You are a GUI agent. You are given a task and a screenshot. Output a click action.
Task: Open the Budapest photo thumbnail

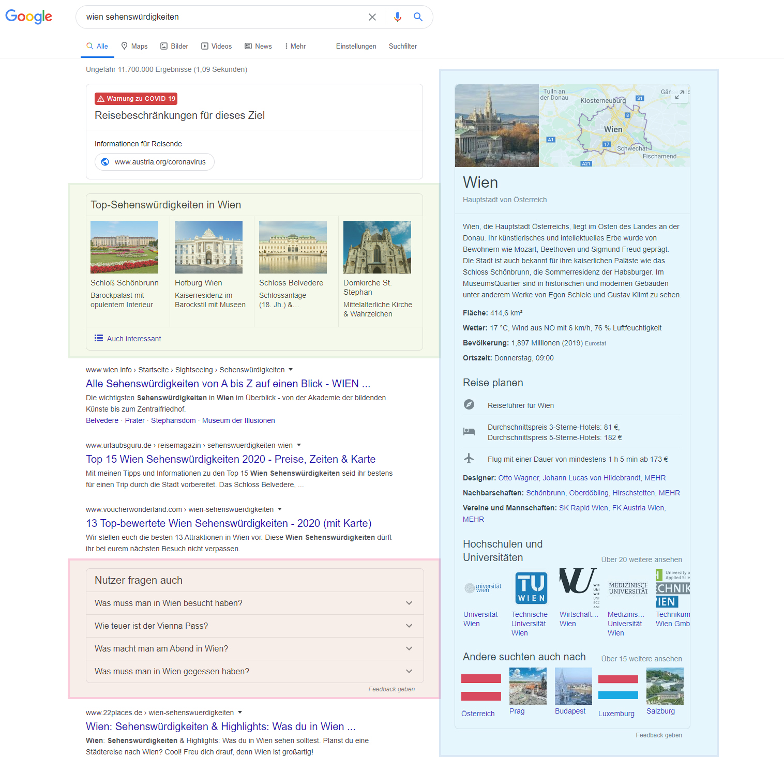point(574,686)
